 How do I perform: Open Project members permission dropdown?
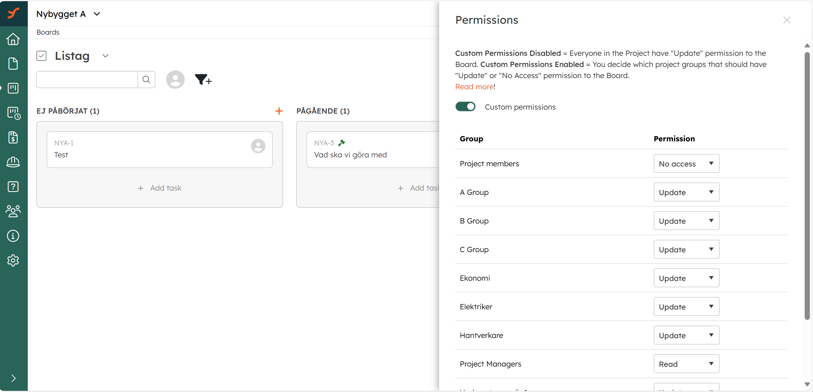tap(686, 164)
